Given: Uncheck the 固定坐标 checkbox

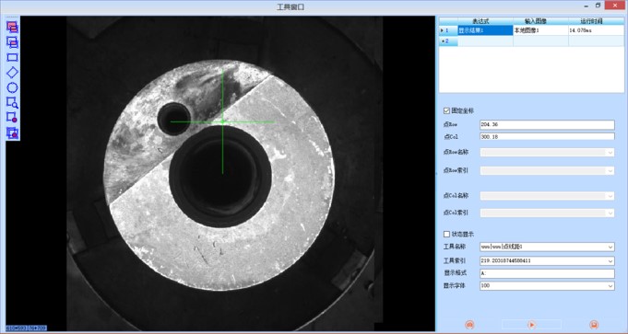Looking at the screenshot, I should click(447, 110).
